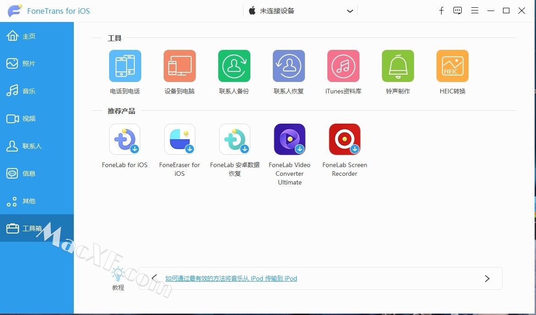Open the 音乐 music section
Image resolution: width=536 pixels, height=315 pixels.
[x=37, y=91]
